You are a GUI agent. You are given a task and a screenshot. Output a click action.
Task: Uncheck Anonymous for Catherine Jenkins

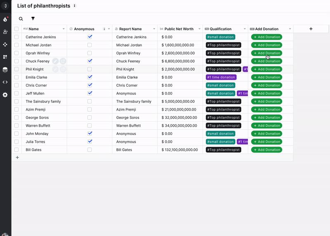click(90, 37)
